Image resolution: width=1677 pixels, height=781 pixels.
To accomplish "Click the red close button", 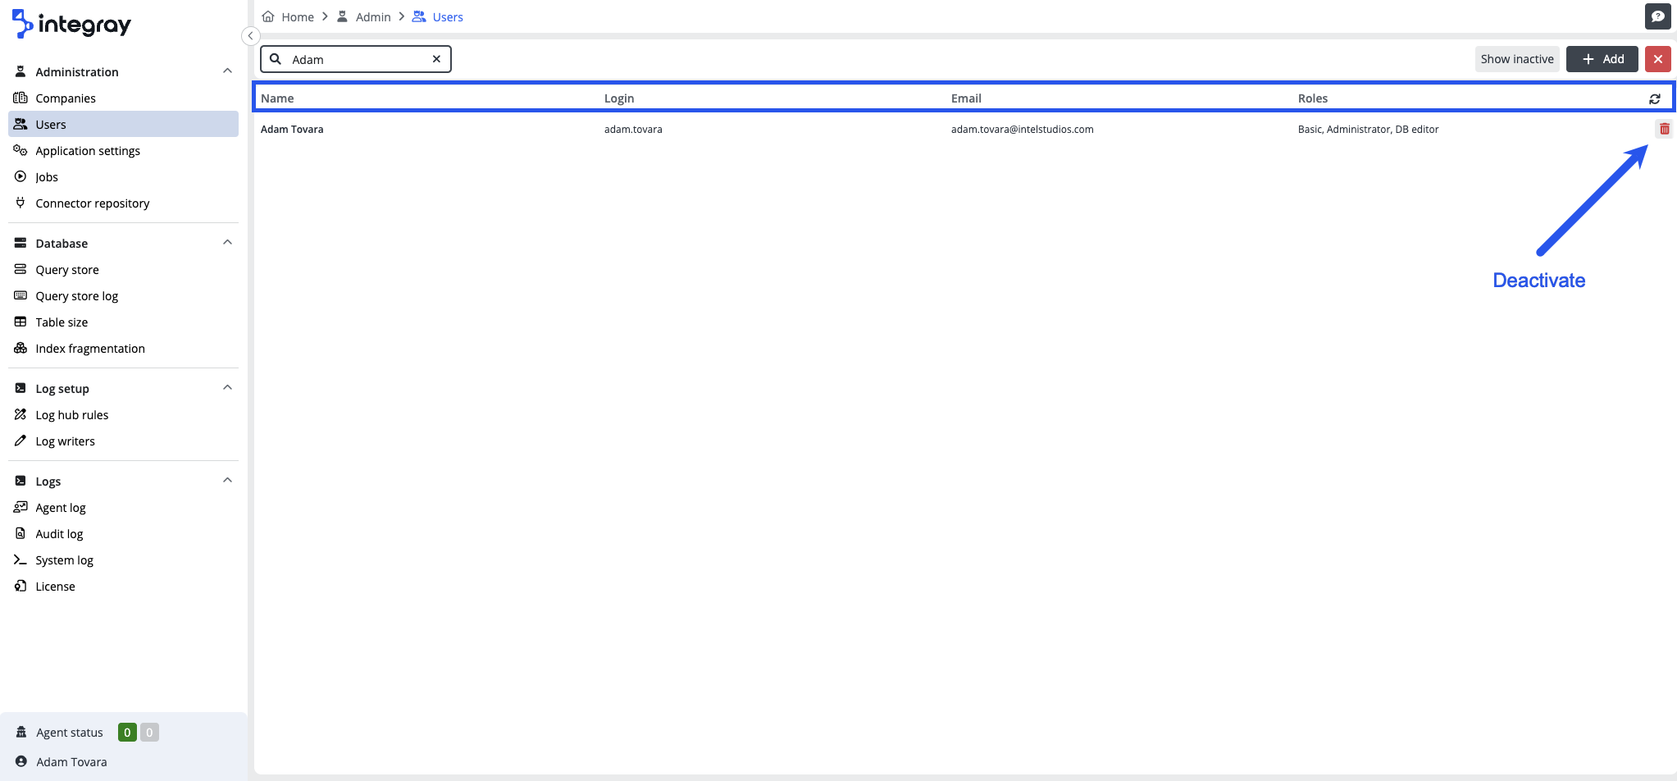I will coord(1657,59).
